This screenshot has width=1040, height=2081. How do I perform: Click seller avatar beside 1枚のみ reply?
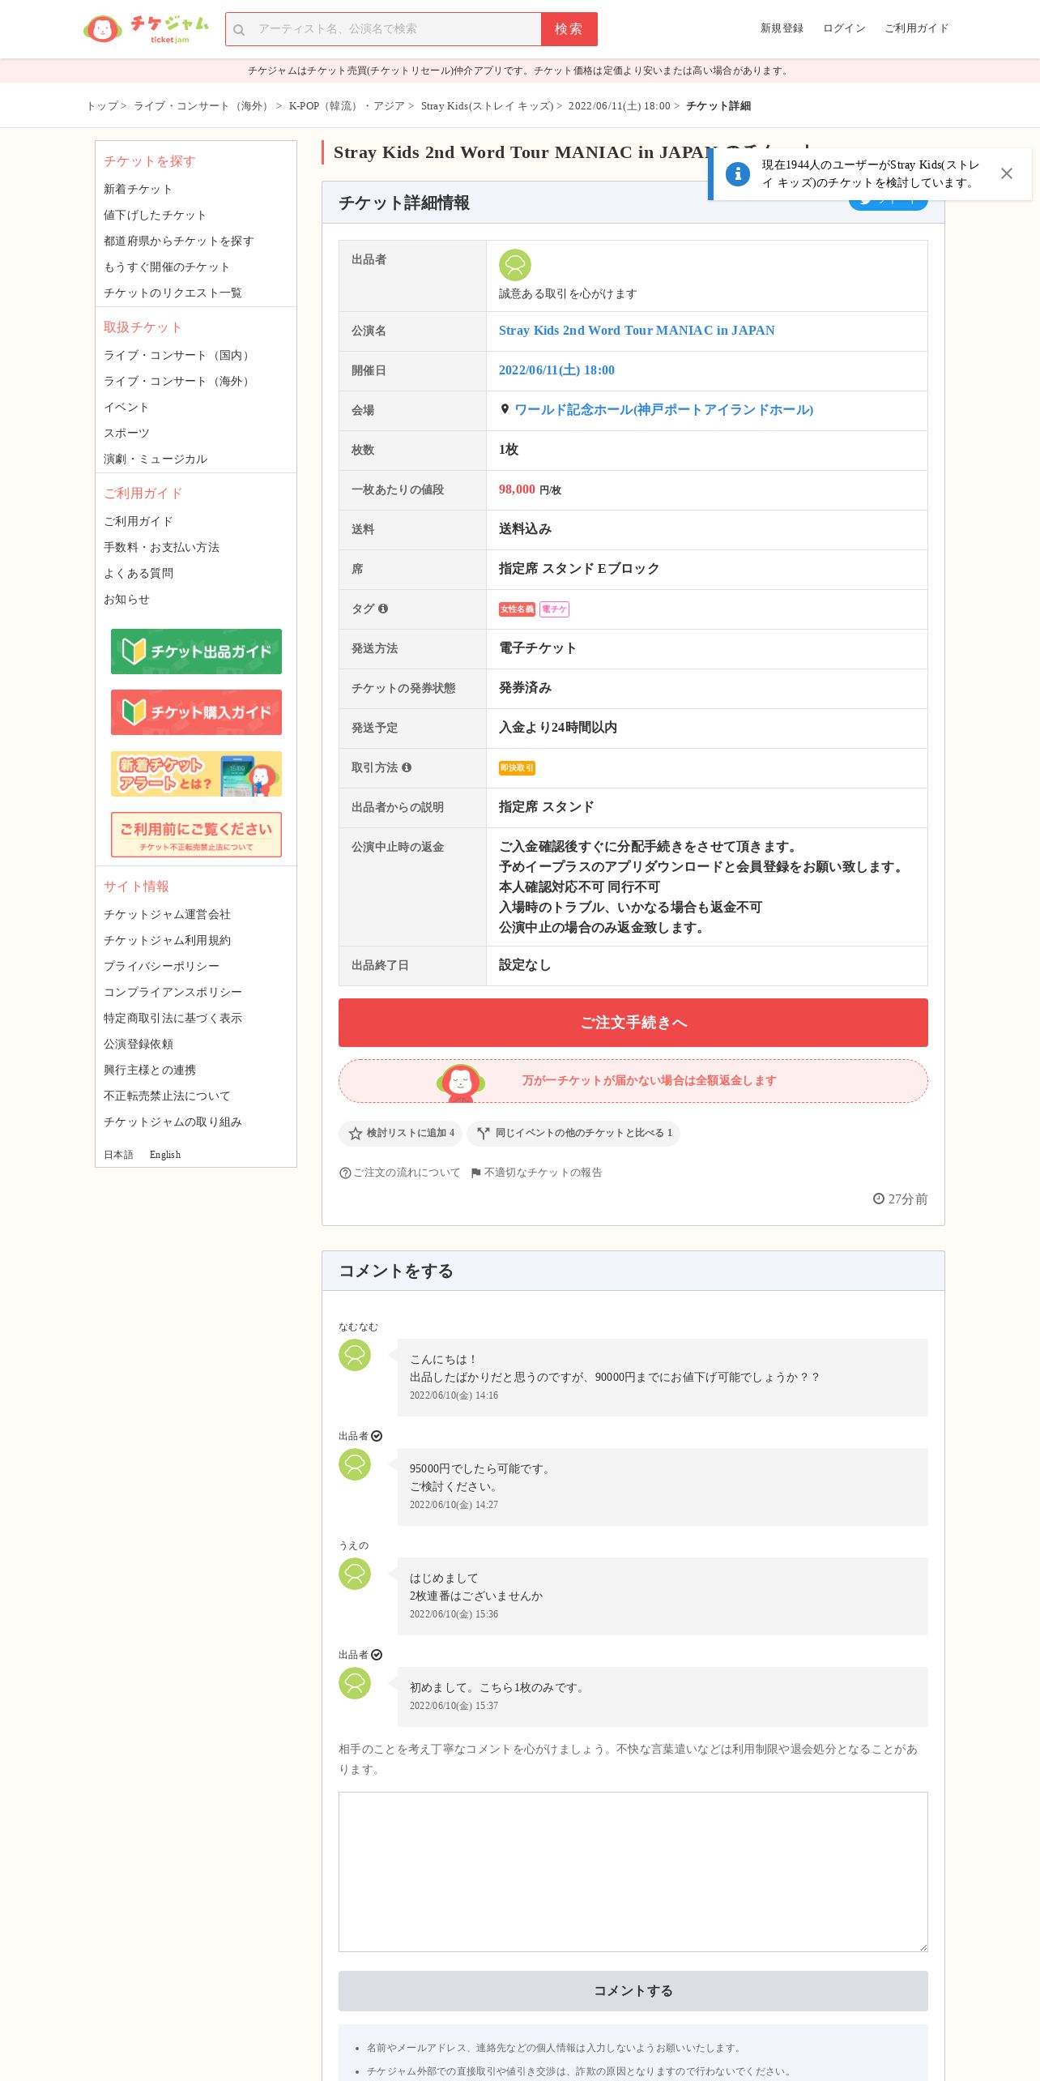[x=355, y=1683]
